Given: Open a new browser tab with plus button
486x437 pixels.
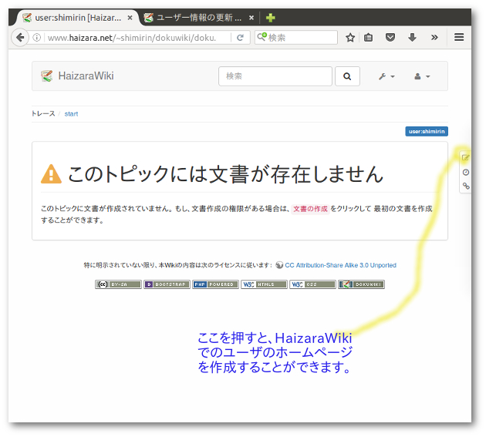Looking at the screenshot, I should tap(271, 18).
